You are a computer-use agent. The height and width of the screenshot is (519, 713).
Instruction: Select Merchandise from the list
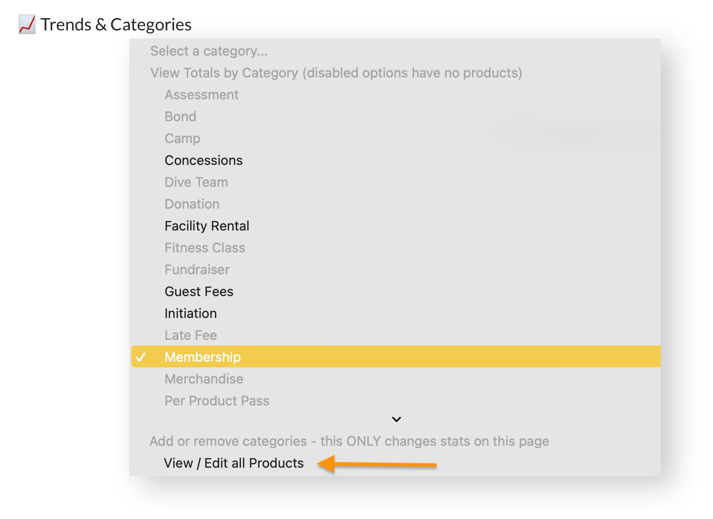[x=204, y=379]
